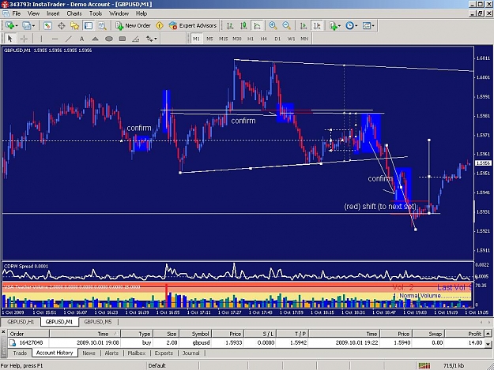494x370 pixels.
Task: Select the M15 timeframe button
Action: [x=224, y=39]
